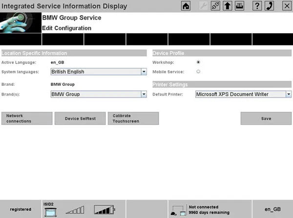Run Device Selftest

(x=80, y=119)
